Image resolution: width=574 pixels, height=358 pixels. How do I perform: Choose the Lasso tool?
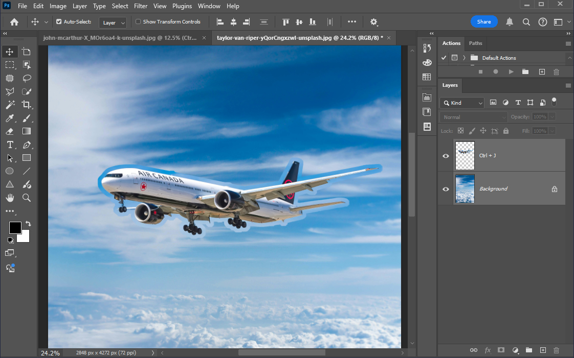click(27, 78)
